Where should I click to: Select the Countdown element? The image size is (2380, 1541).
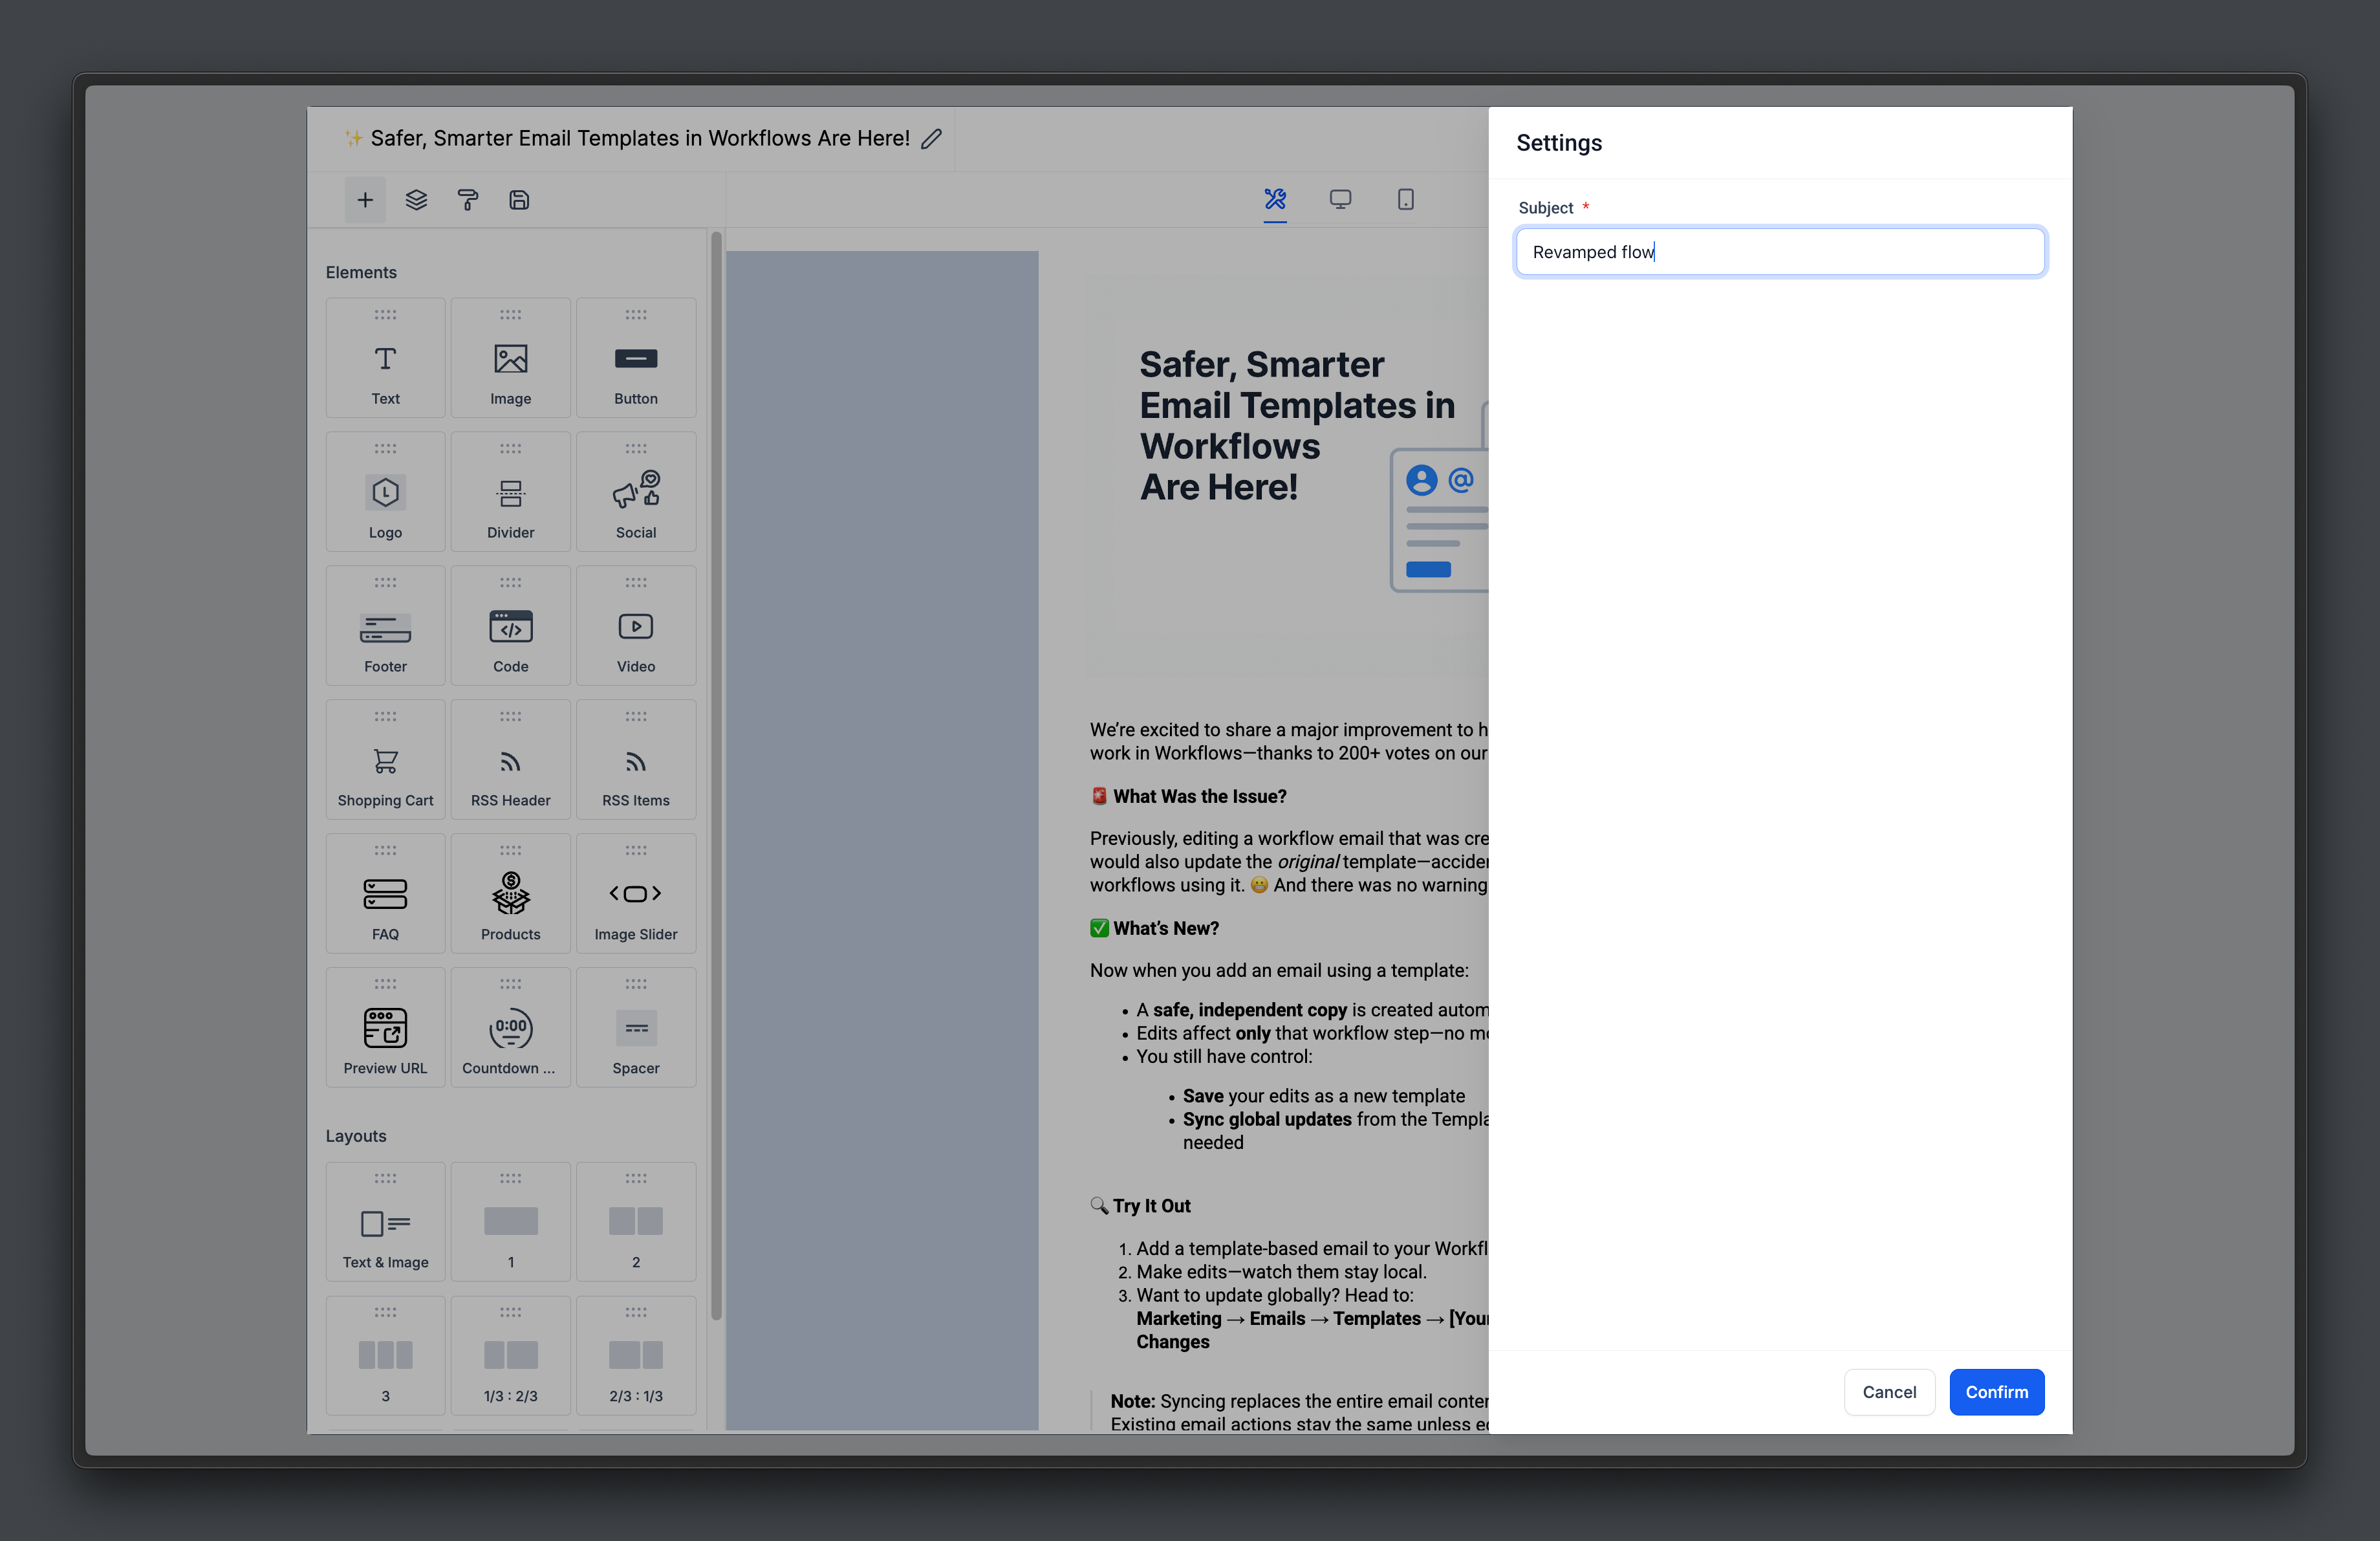[510, 1028]
